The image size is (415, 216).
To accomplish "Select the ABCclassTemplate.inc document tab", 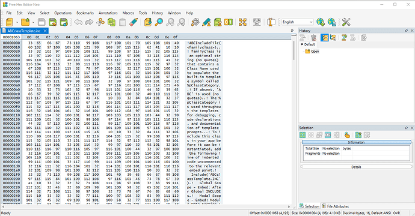I will (24, 31).
